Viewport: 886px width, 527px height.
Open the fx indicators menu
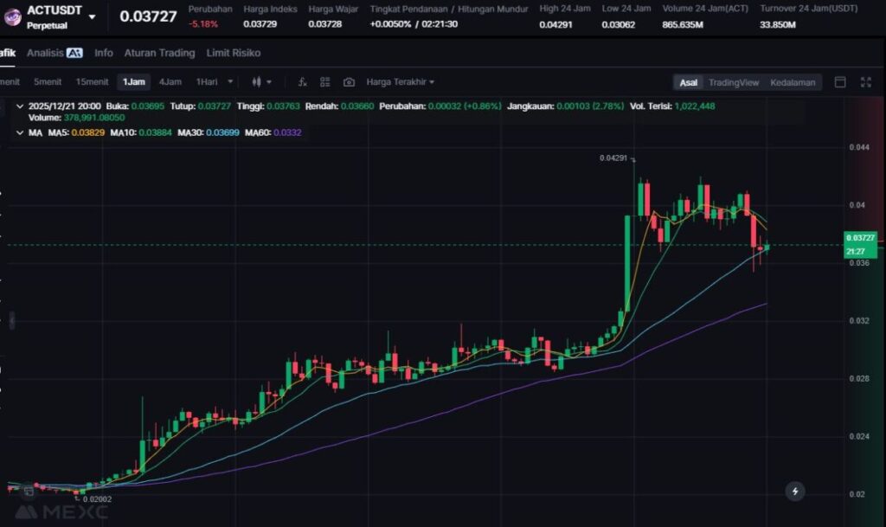tap(302, 82)
